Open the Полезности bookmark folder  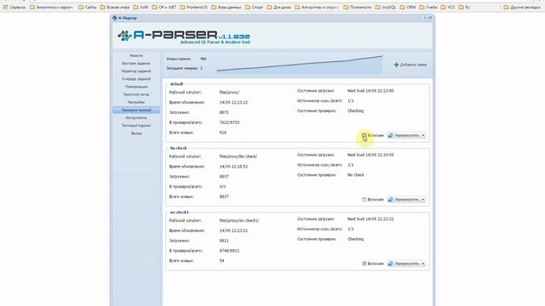[358, 7]
